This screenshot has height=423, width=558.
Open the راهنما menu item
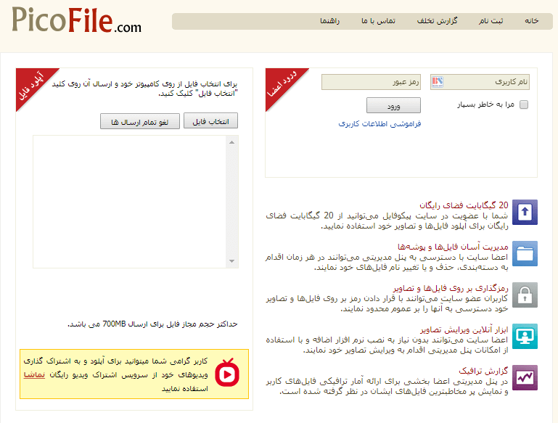pyautogui.click(x=329, y=21)
